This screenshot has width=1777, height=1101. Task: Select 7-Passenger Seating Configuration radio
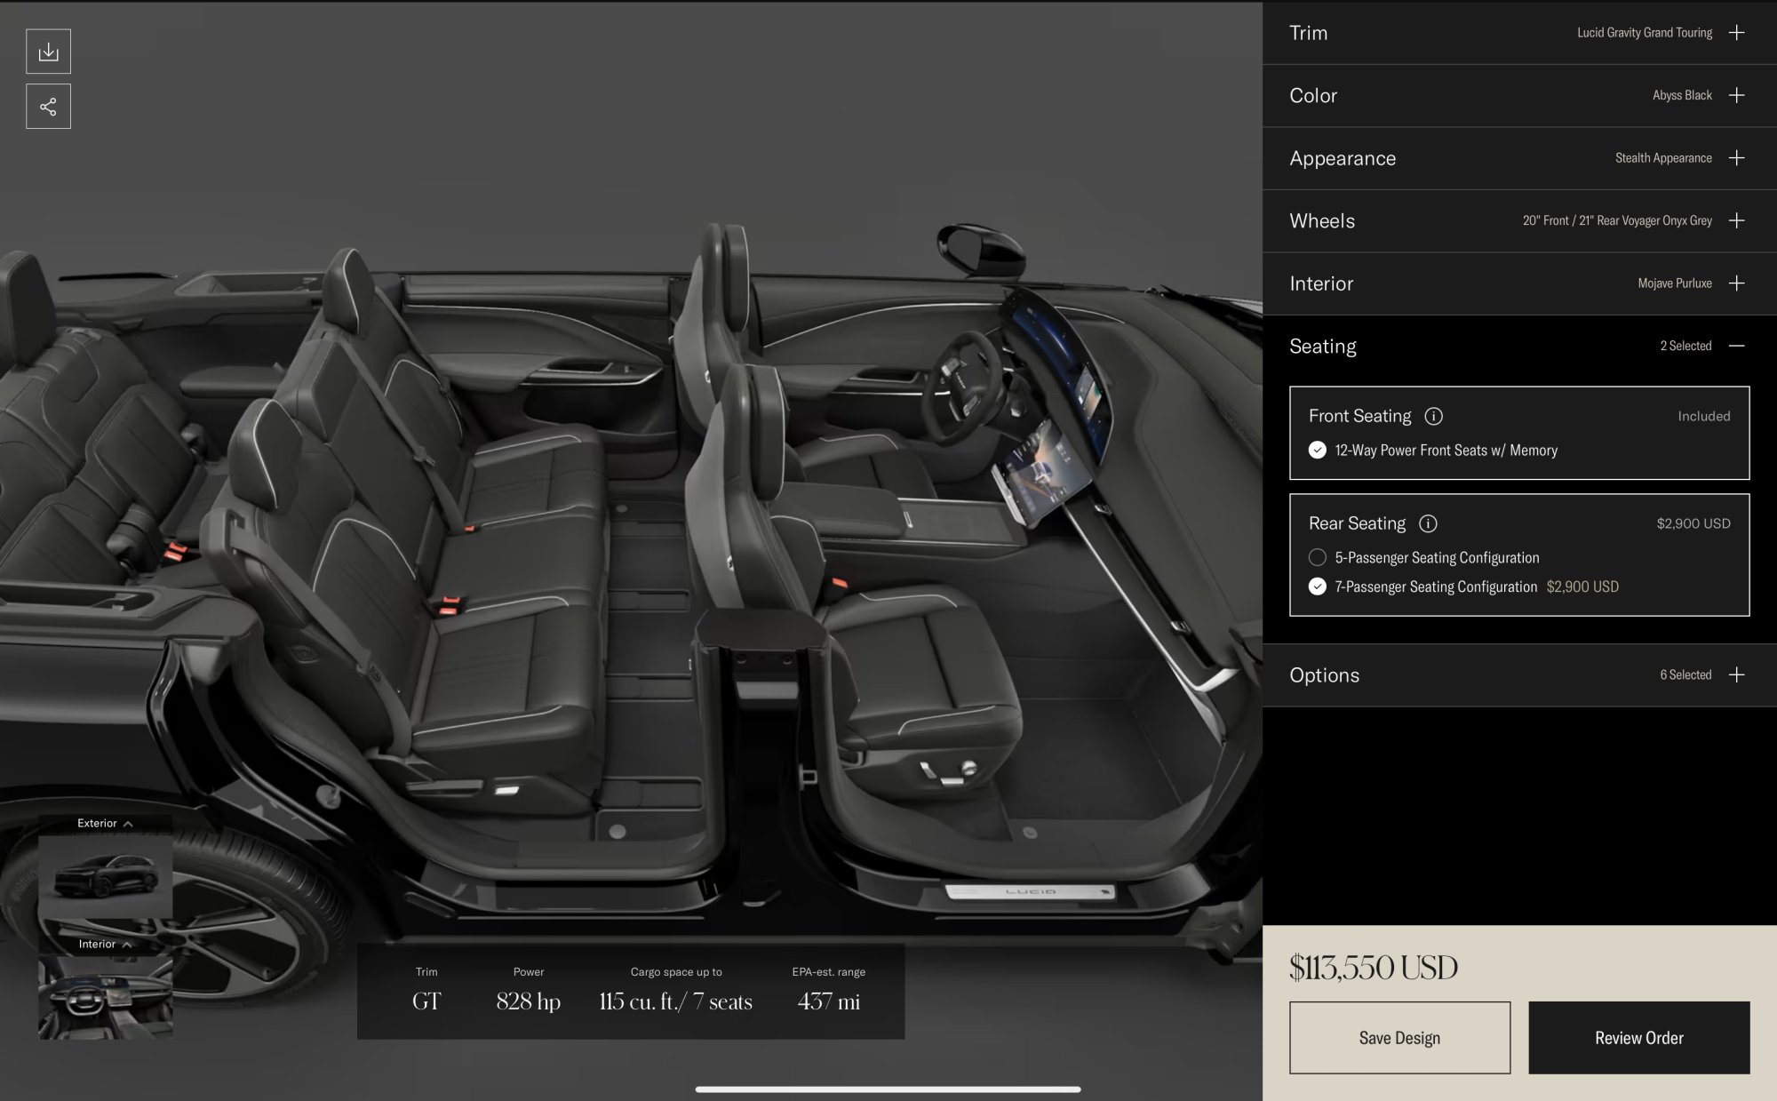[1318, 586]
